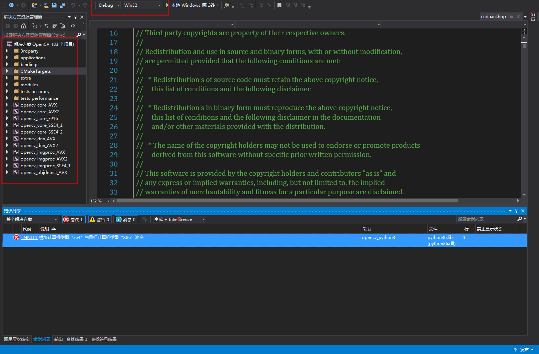
Task: Click the promote tab icon beside cuda.inl.hpp
Action: pos(511,17)
